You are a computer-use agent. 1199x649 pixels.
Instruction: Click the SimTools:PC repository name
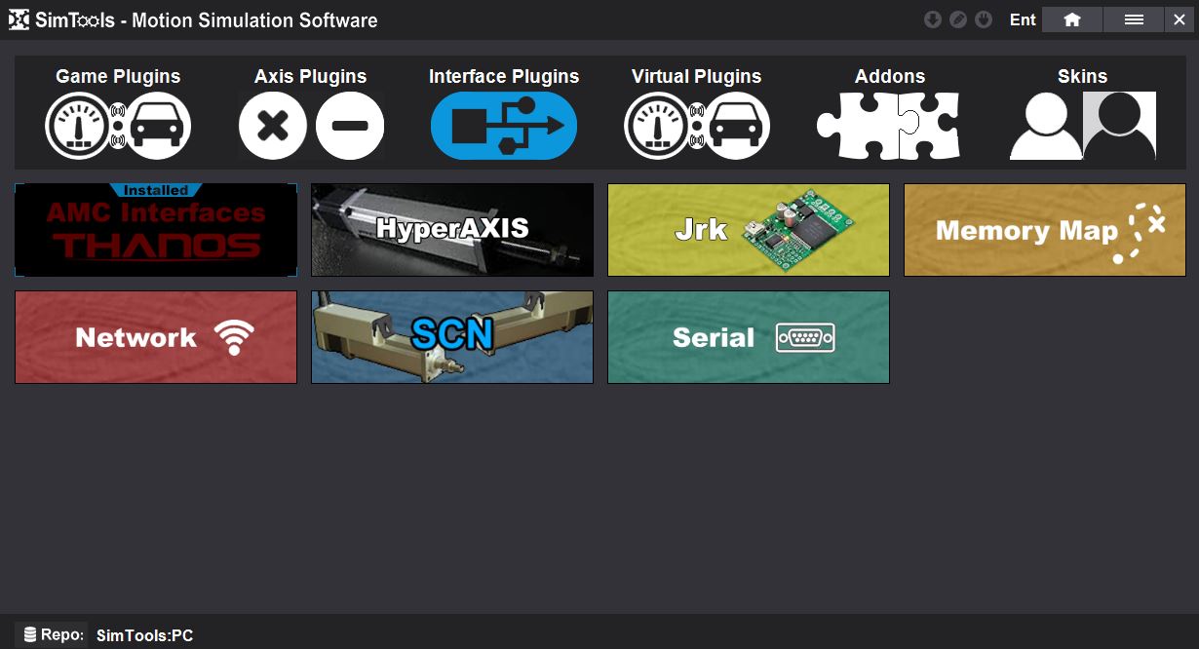click(x=145, y=636)
